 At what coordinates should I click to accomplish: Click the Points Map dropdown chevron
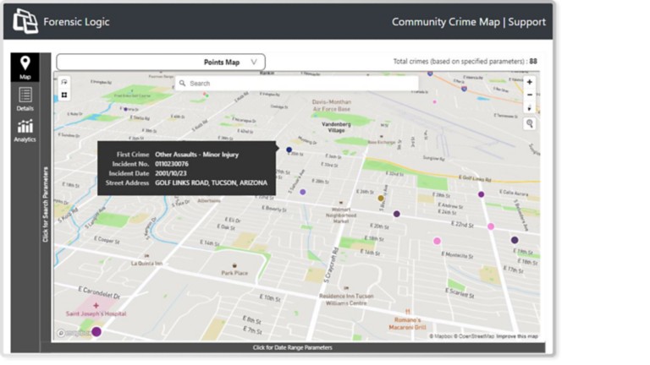click(x=254, y=62)
